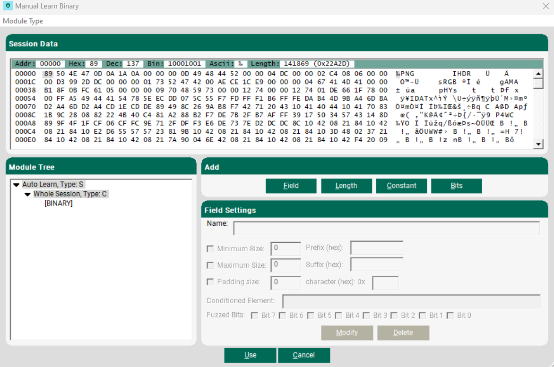Click the Use button
Image resolution: width=554 pixels, height=367 pixels.
coord(250,355)
